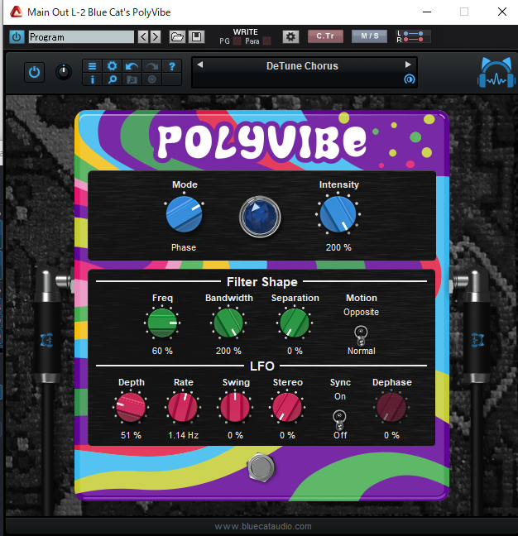Click the Intensity knob

click(x=338, y=214)
